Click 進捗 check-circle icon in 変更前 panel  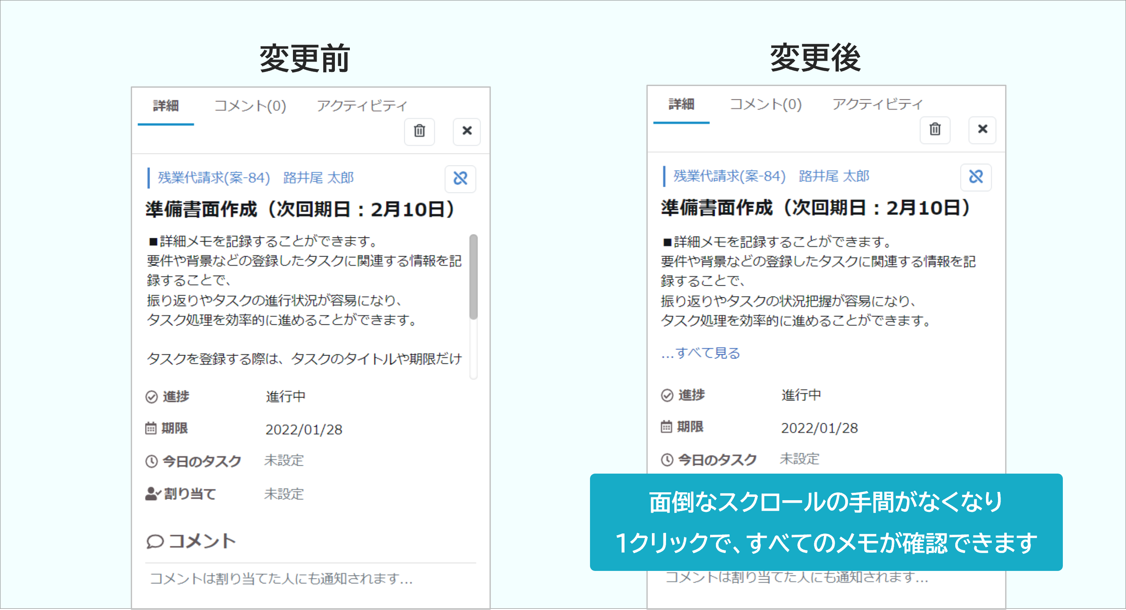coord(151,397)
